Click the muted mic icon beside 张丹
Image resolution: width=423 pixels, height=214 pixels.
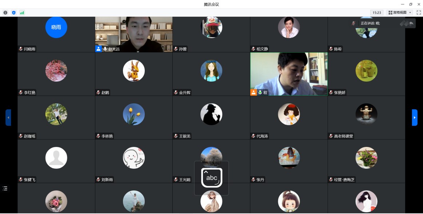[x=253, y=180]
